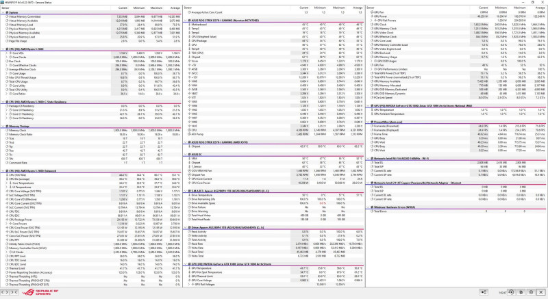Click the thermometer icon beside Motherboard row
The height and width of the screenshot is (299, 548).
[x=190, y=25]
